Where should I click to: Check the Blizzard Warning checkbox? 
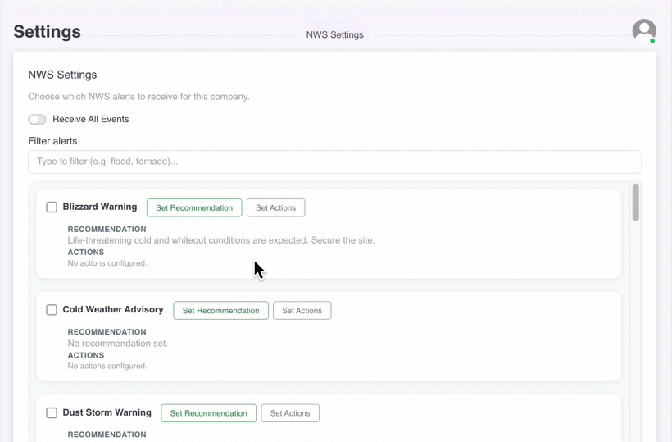point(52,207)
